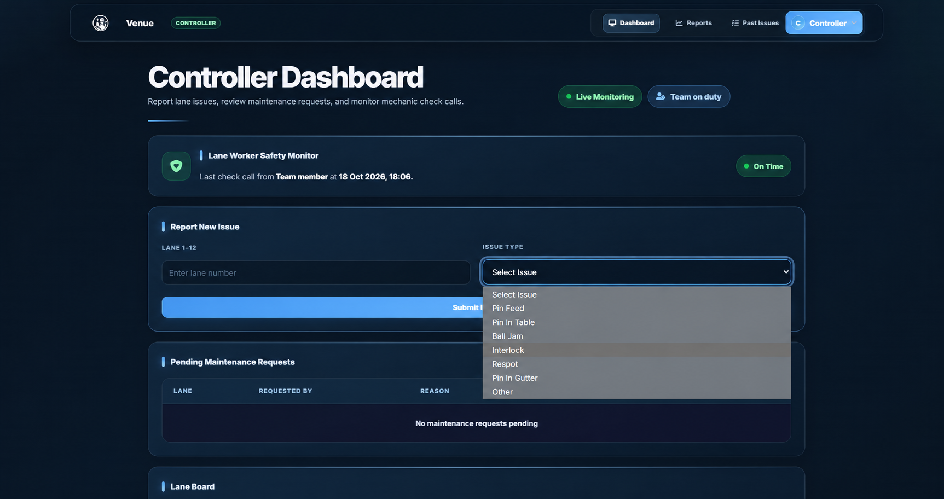The image size is (944, 499).
Task: Click the 'Team member' bold text
Action: (302, 177)
